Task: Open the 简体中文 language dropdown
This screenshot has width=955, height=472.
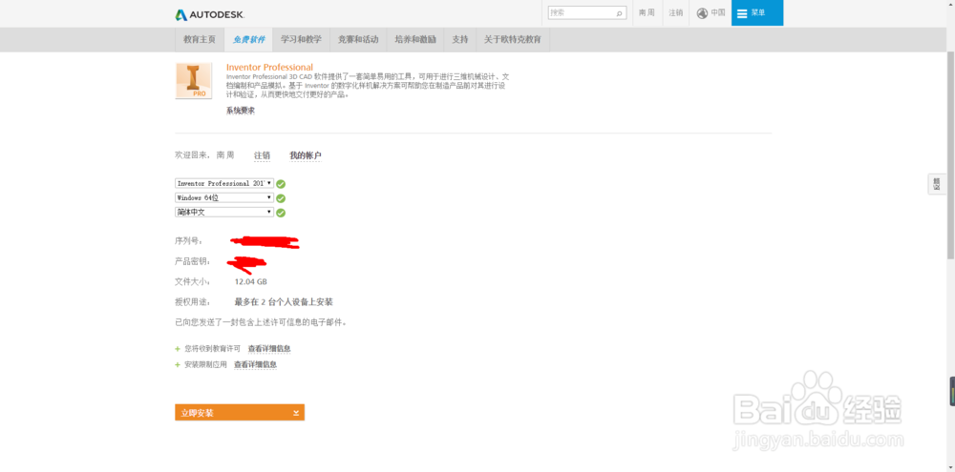Action: pos(224,213)
